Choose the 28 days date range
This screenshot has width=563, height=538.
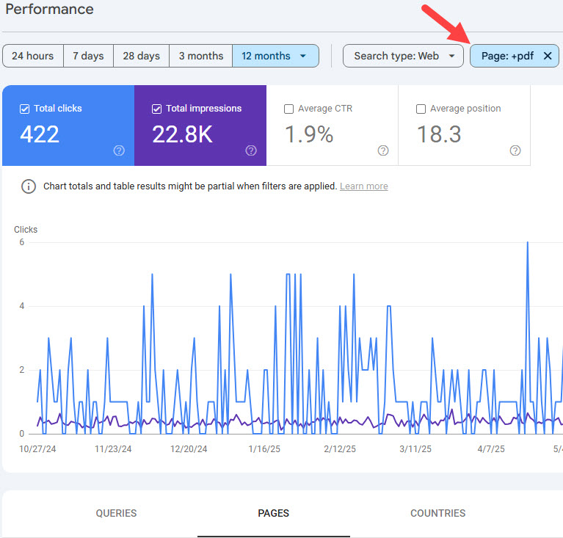pyautogui.click(x=141, y=56)
